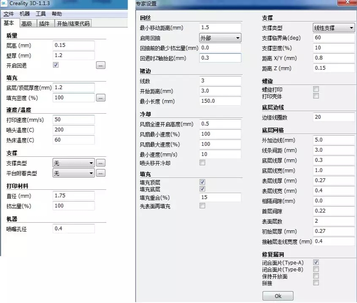Click the Creality 3D app icon in title bar
Viewport: 357px width, 303px height.
(x=4, y=3)
